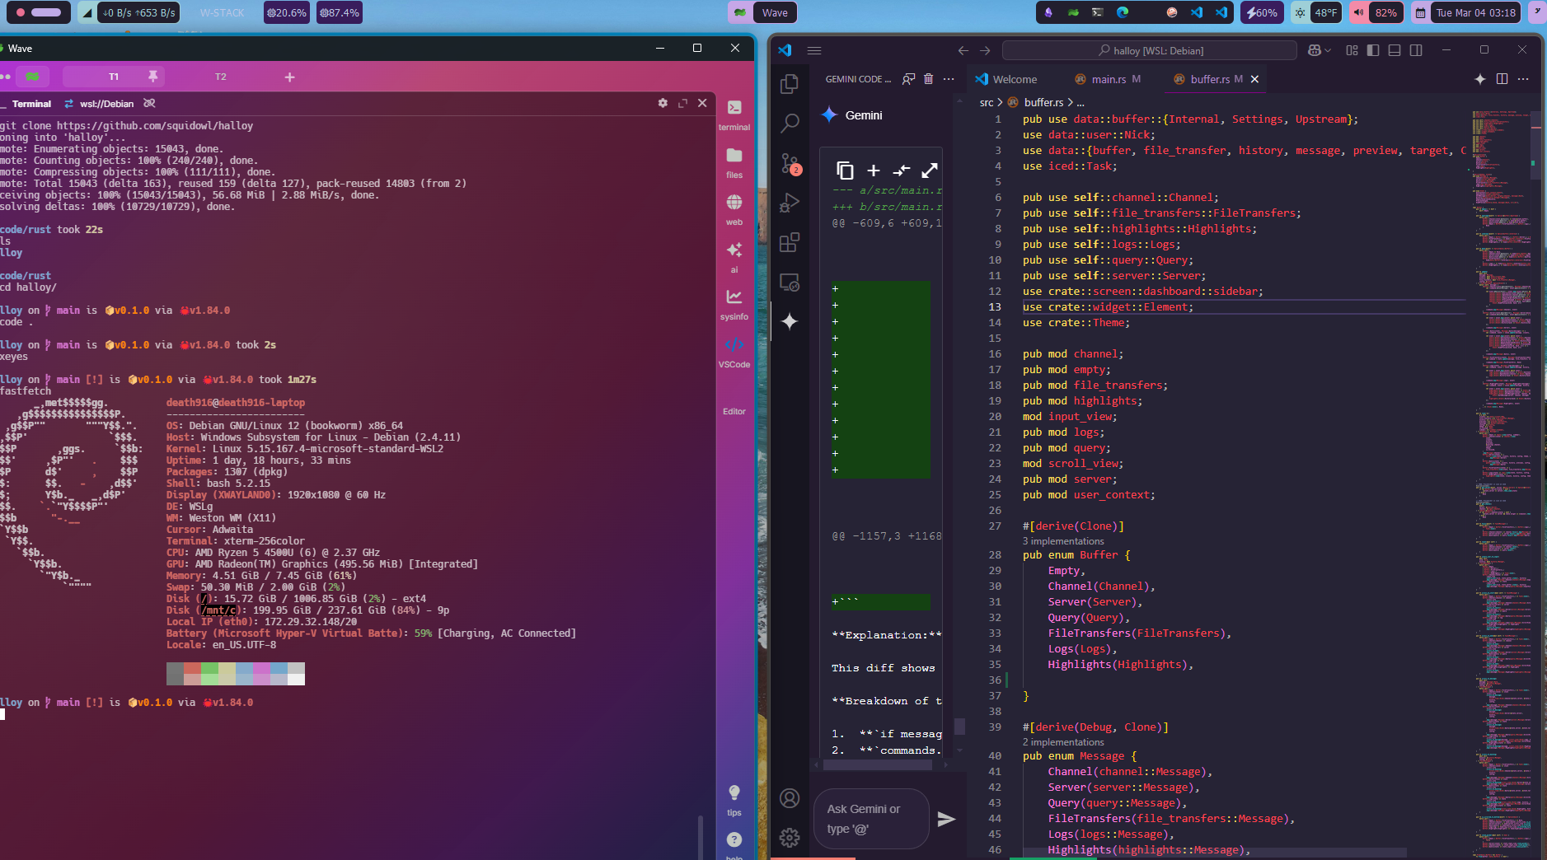Expand breadcrumb ellipsis after buffer.rs

pyautogui.click(x=1081, y=103)
